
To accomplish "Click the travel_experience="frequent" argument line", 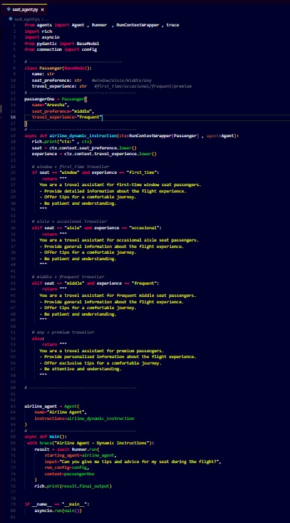I will click(67, 117).
